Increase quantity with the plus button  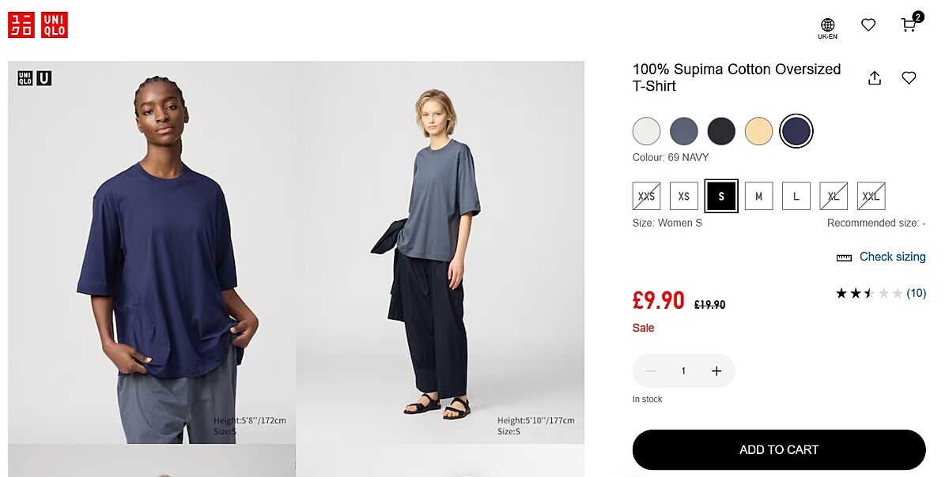click(x=716, y=371)
